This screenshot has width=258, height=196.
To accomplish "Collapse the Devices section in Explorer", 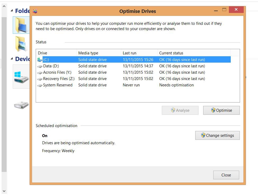I will pyautogui.click(x=12, y=59).
